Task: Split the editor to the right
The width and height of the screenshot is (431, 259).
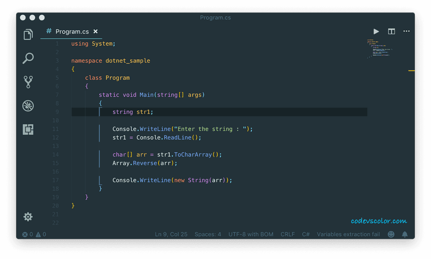Action: (391, 31)
